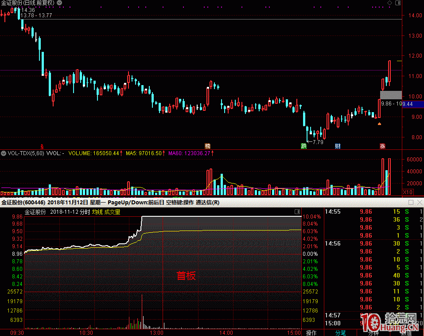Toggle the side panel icon at top-right of K-line chart

point(396,3)
